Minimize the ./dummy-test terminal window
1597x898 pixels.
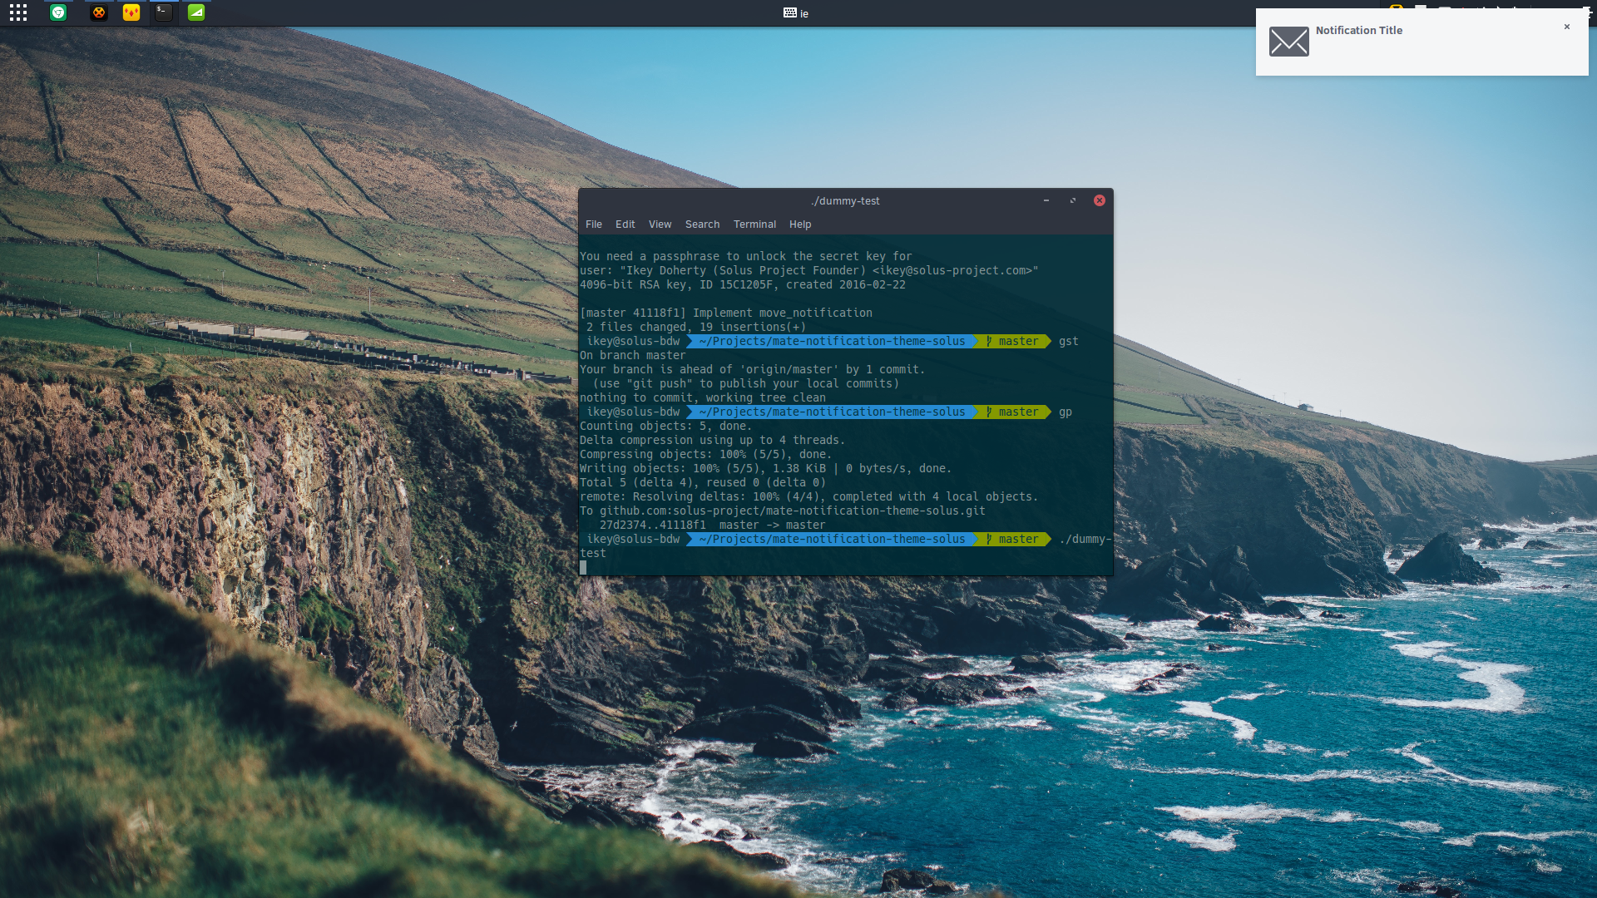click(x=1046, y=200)
